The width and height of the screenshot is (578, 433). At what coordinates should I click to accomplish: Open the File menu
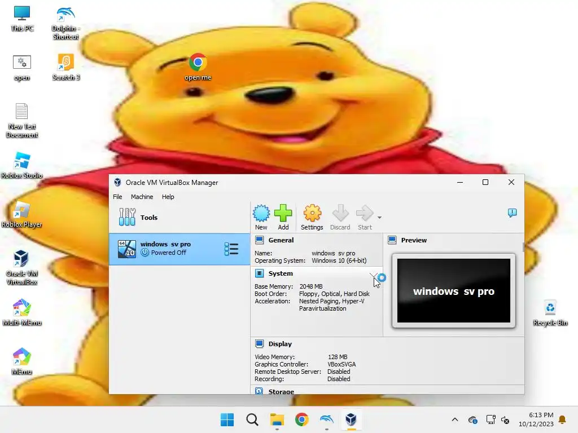point(117,197)
